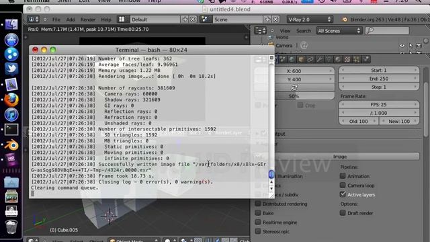Enable the Draft render option

click(343, 212)
